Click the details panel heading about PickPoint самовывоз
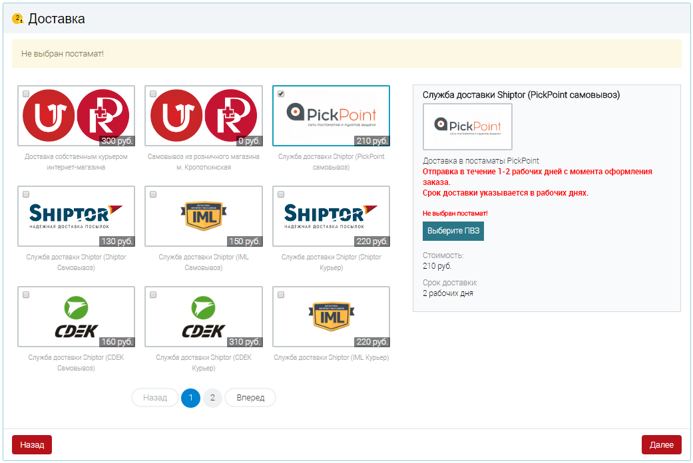693x463 pixels. pos(521,95)
